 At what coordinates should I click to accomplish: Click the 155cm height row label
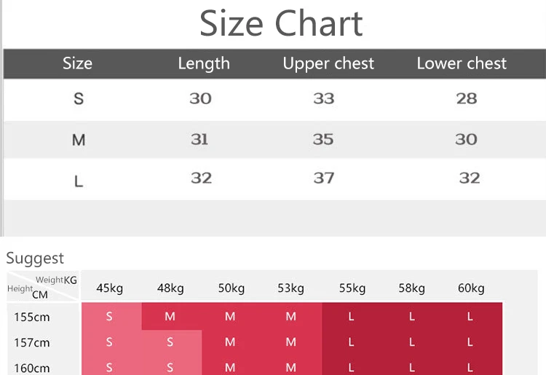[32, 317]
